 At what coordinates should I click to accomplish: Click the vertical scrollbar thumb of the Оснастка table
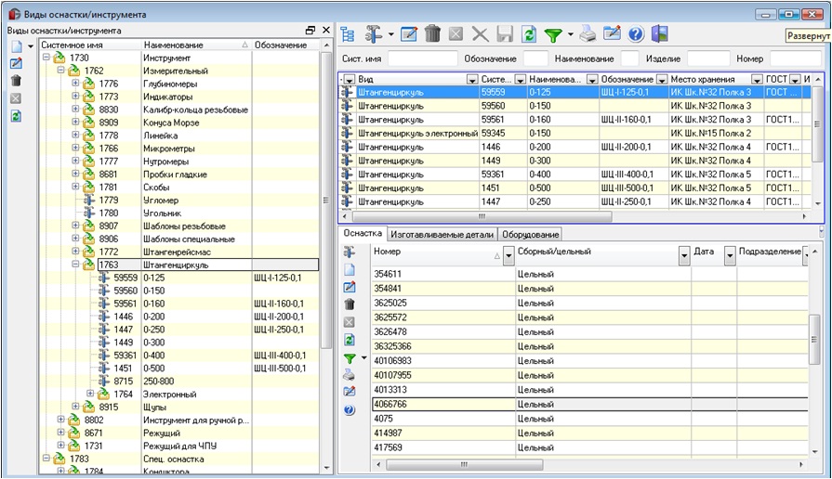(814, 339)
